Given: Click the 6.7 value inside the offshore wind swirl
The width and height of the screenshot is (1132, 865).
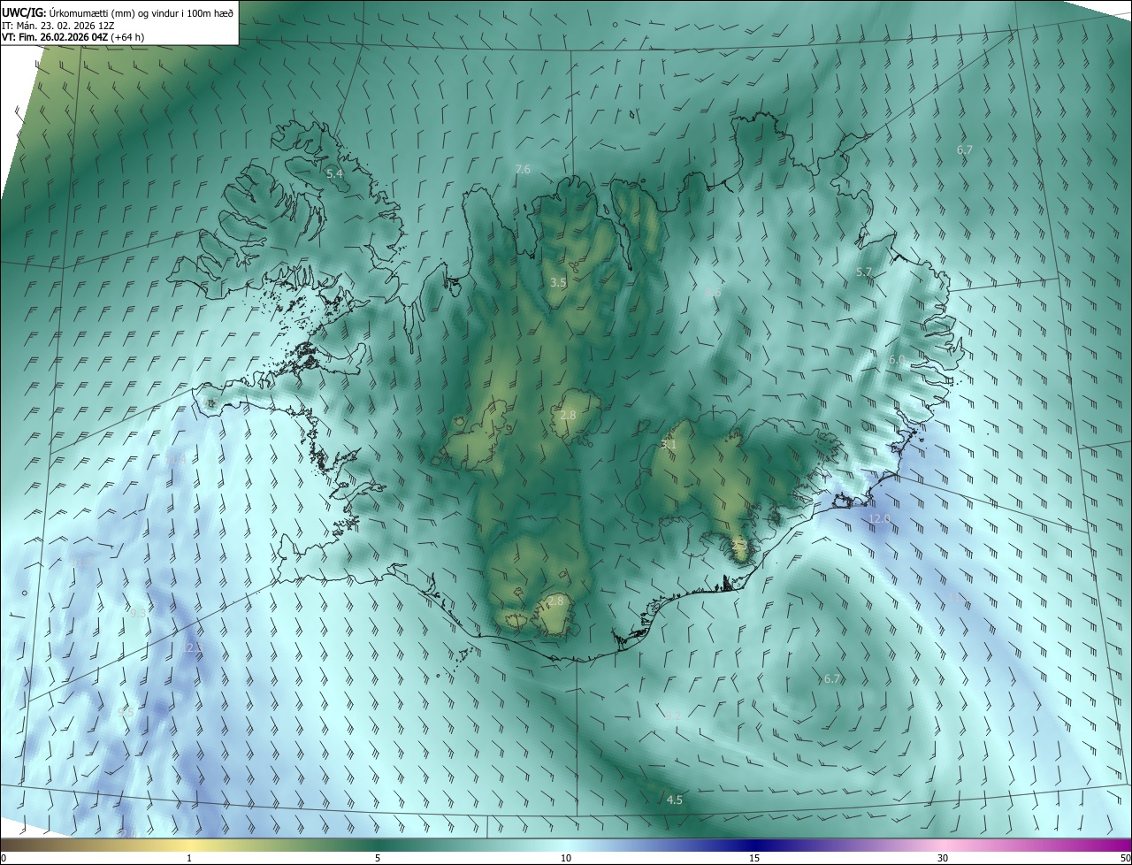Looking at the screenshot, I should pyautogui.click(x=831, y=679).
